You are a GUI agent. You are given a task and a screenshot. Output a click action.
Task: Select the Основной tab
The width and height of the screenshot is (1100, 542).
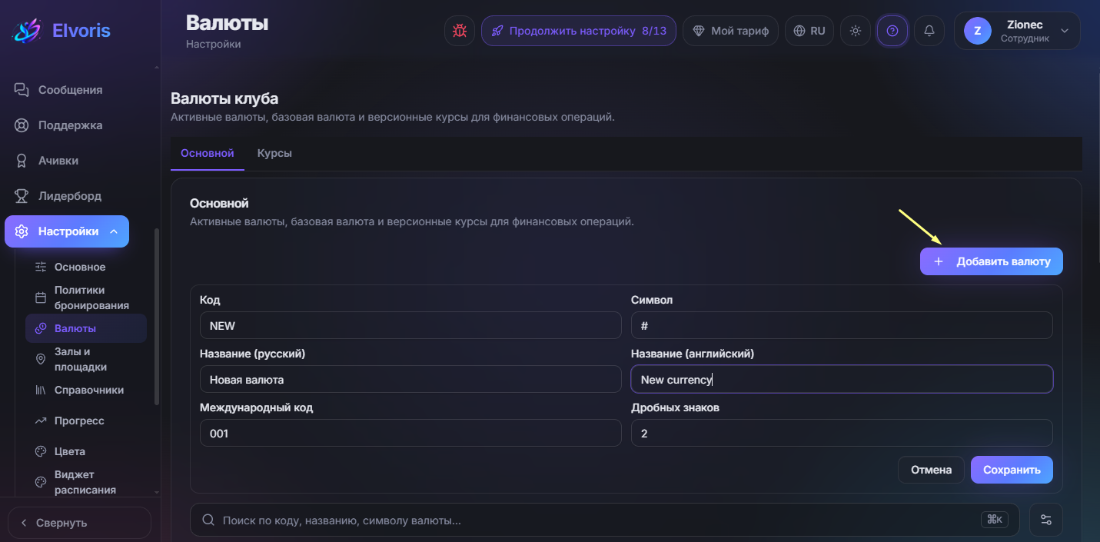(x=207, y=153)
